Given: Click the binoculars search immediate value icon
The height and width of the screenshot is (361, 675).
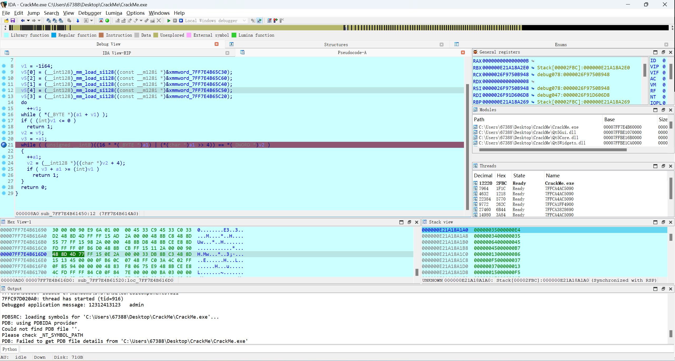Looking at the screenshot, I should click(x=48, y=21).
